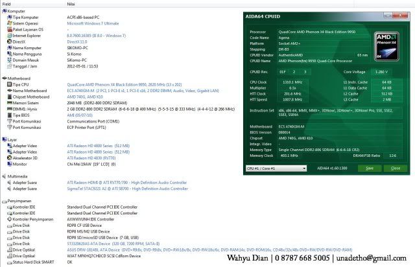This screenshot has height=267, width=415.
Task: Click the AMD Phenom X4 logo image
Action: coord(386,47)
